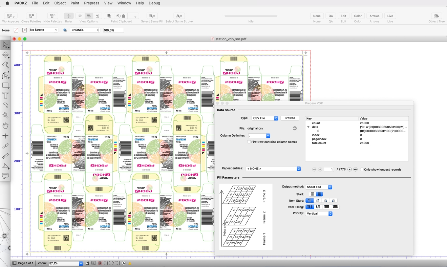The image size is (447, 267).
Task: Click the Paint Clipboard copy icon
Action: coord(109,16)
